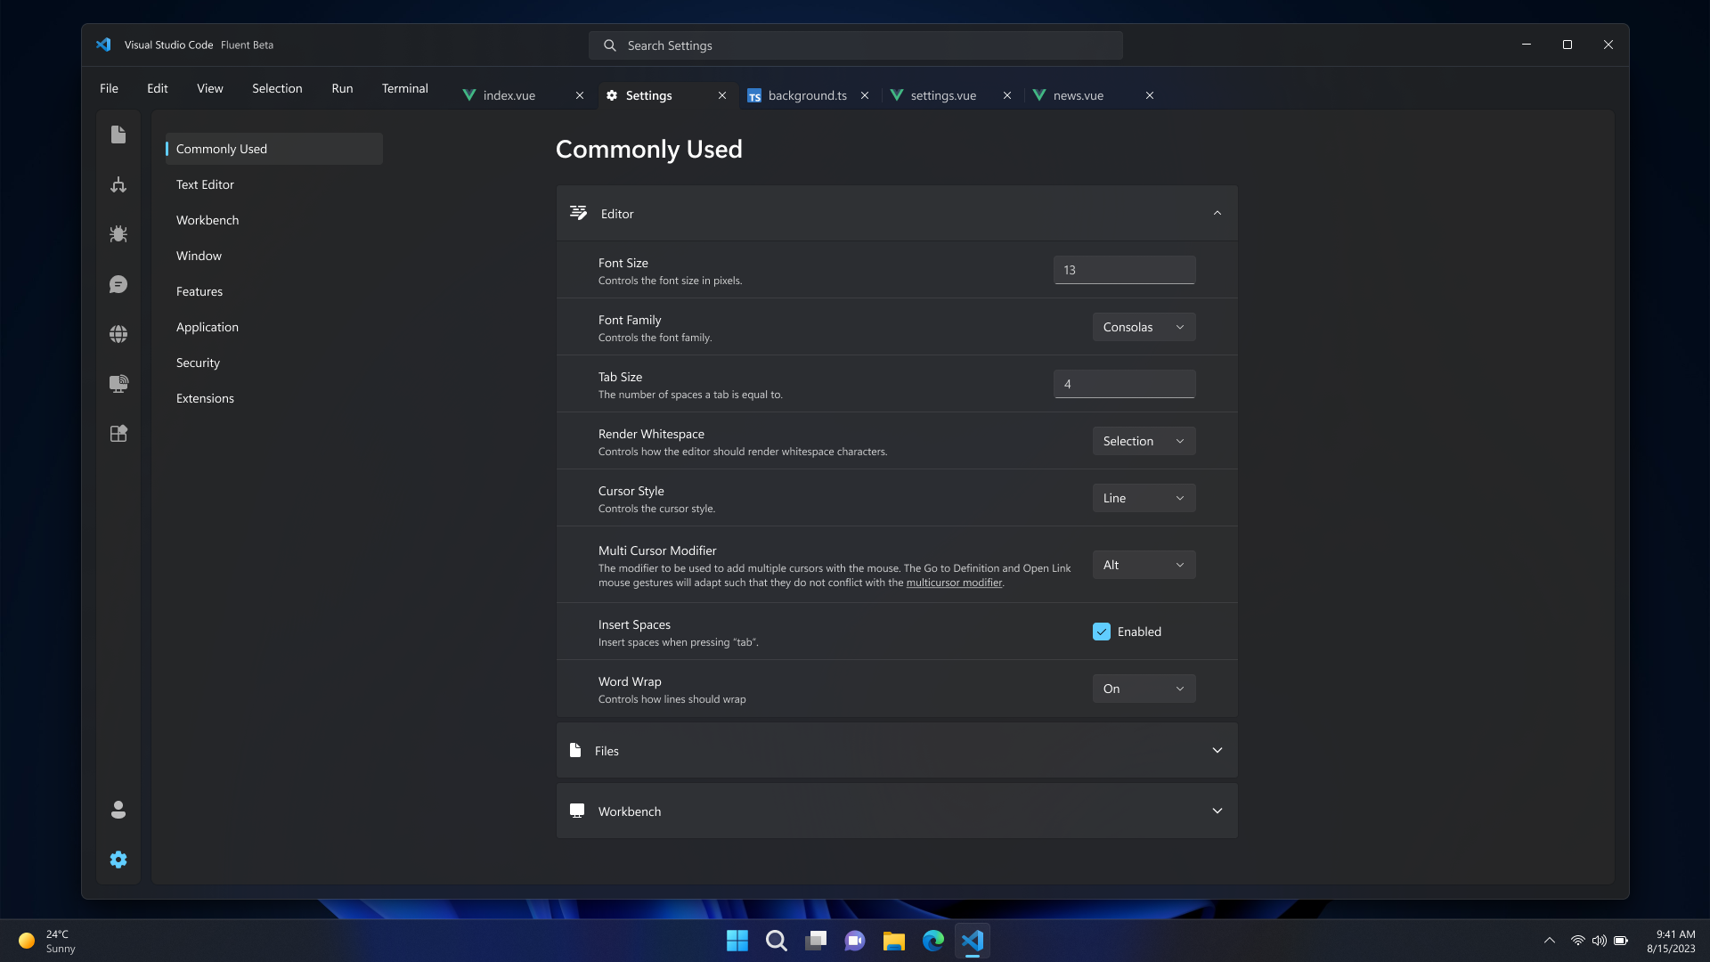Expand the Files settings section
1710x962 pixels.
tap(897, 751)
